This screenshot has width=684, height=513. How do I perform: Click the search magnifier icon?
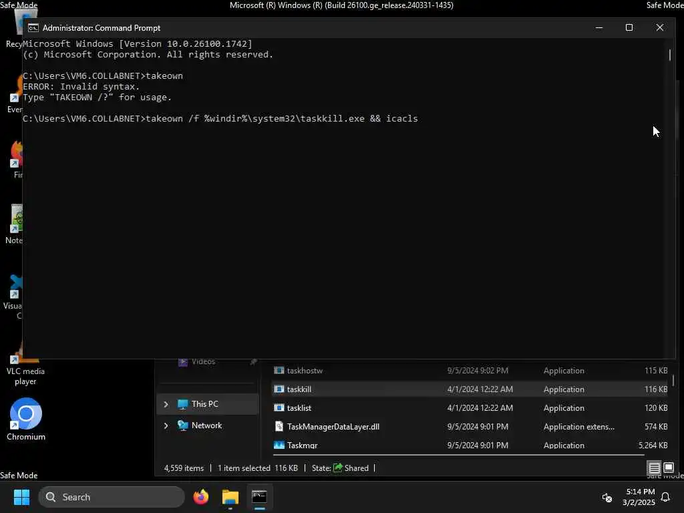[51, 497]
